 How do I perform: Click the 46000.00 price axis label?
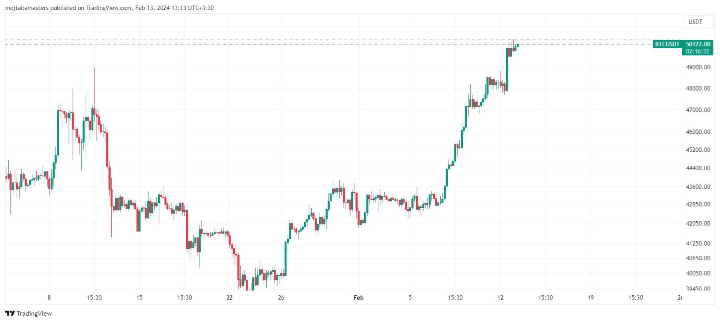(698, 132)
